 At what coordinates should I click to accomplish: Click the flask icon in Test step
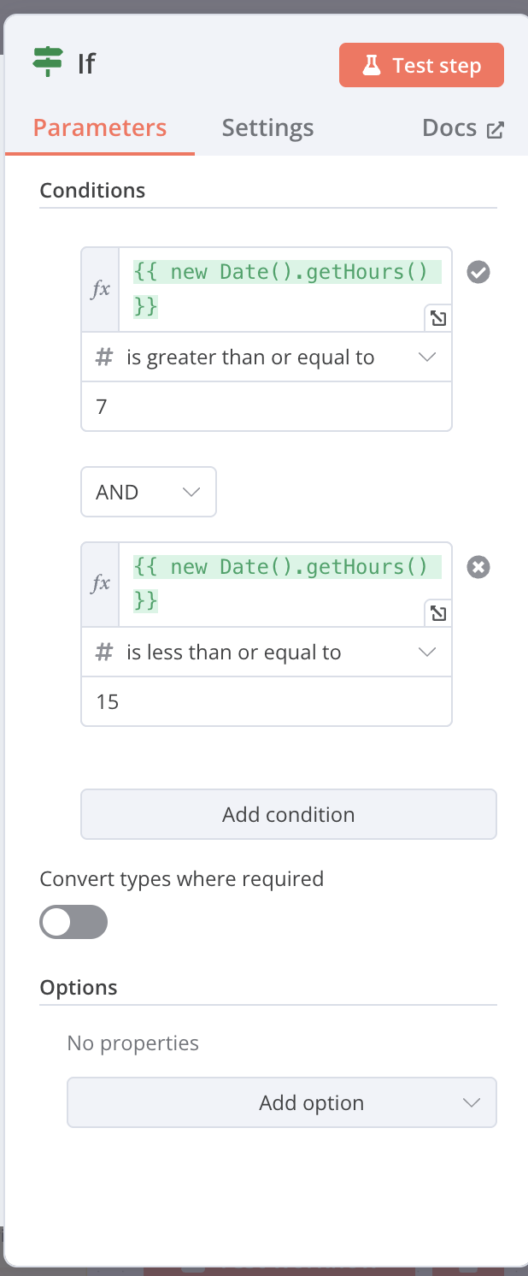click(371, 66)
